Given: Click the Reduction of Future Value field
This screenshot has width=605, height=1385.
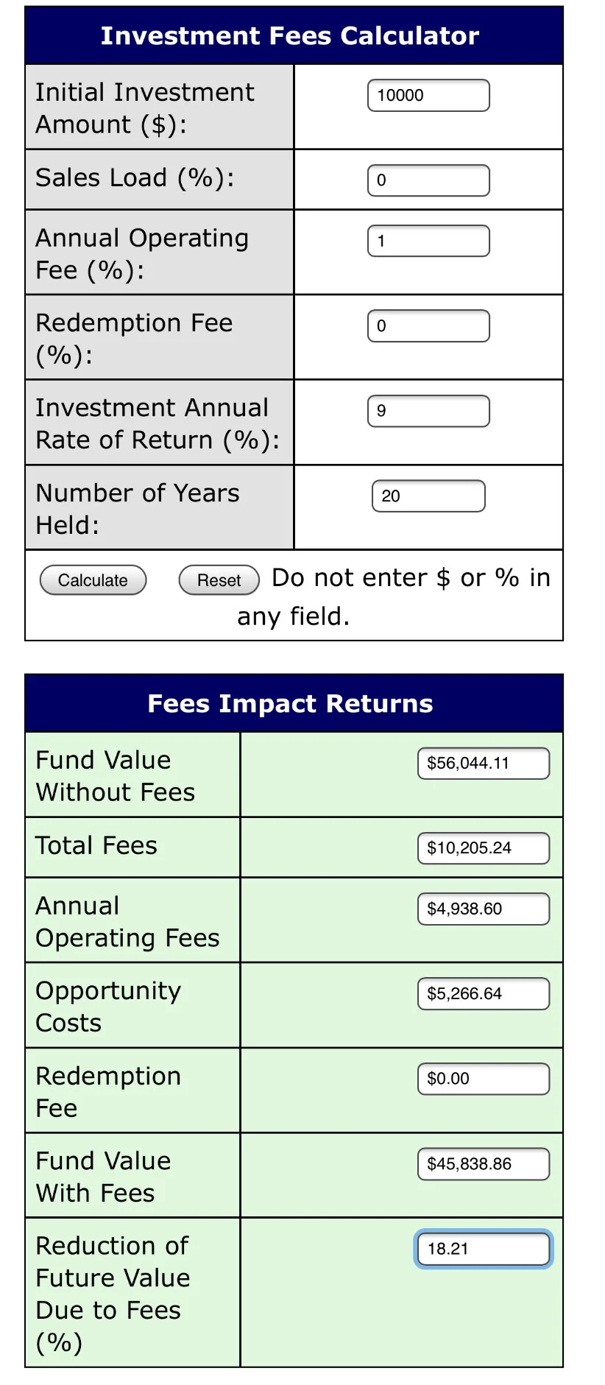Looking at the screenshot, I should click(484, 1249).
